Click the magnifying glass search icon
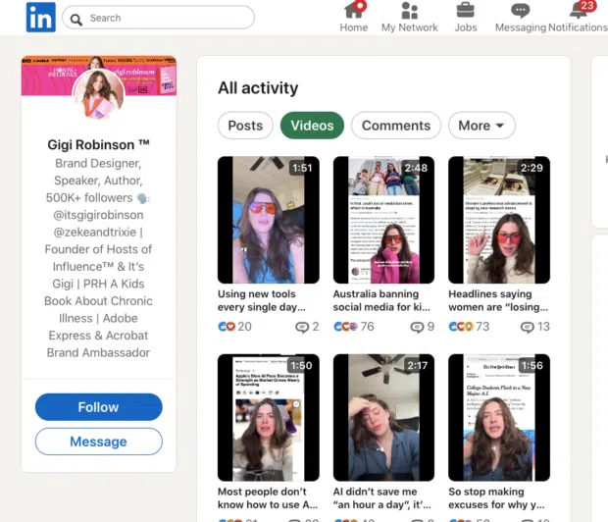Image resolution: width=608 pixels, height=522 pixels. coord(76,20)
